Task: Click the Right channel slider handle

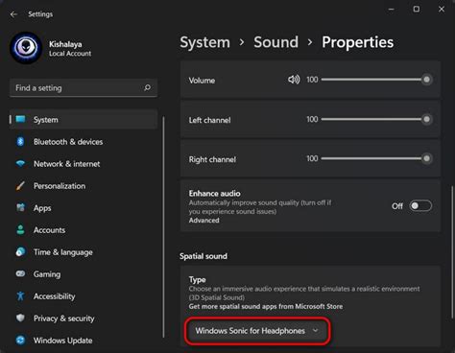Action: coord(426,158)
